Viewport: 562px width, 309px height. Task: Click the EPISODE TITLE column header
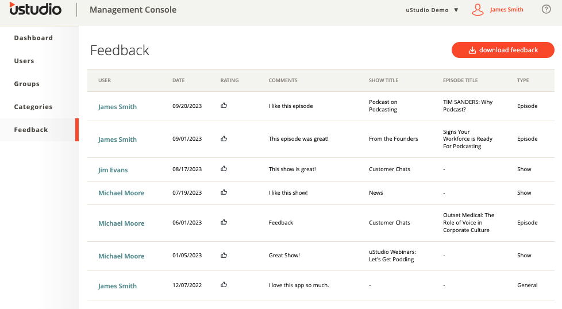(460, 80)
